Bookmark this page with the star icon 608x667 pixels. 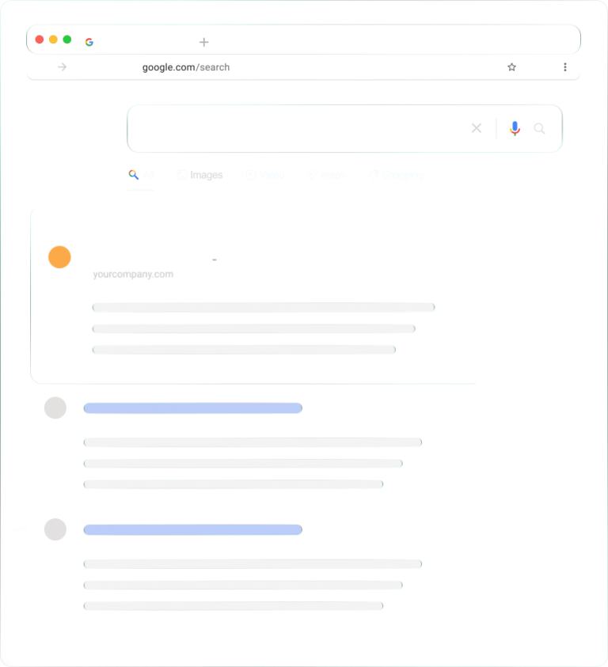click(x=511, y=67)
